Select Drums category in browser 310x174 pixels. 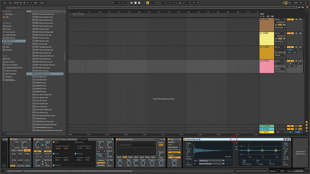click(8, 29)
